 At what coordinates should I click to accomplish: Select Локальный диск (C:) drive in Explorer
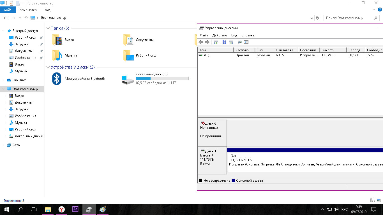click(155, 79)
